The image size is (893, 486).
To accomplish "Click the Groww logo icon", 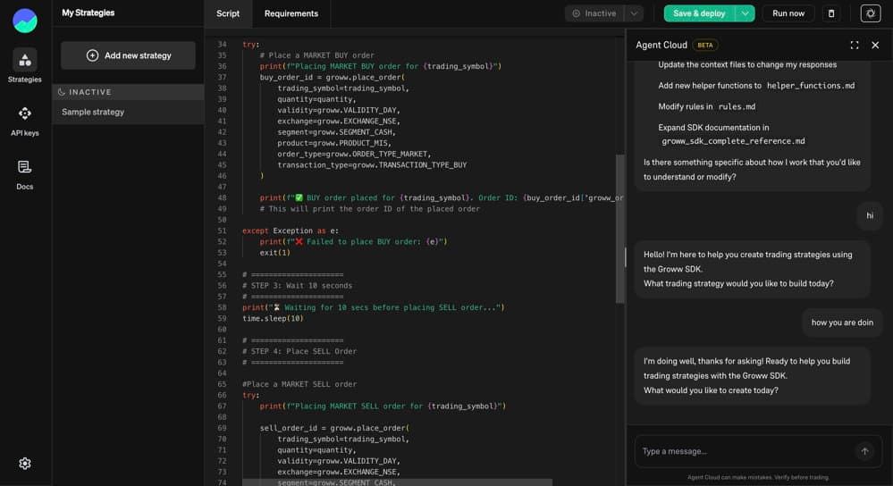I will (x=25, y=21).
